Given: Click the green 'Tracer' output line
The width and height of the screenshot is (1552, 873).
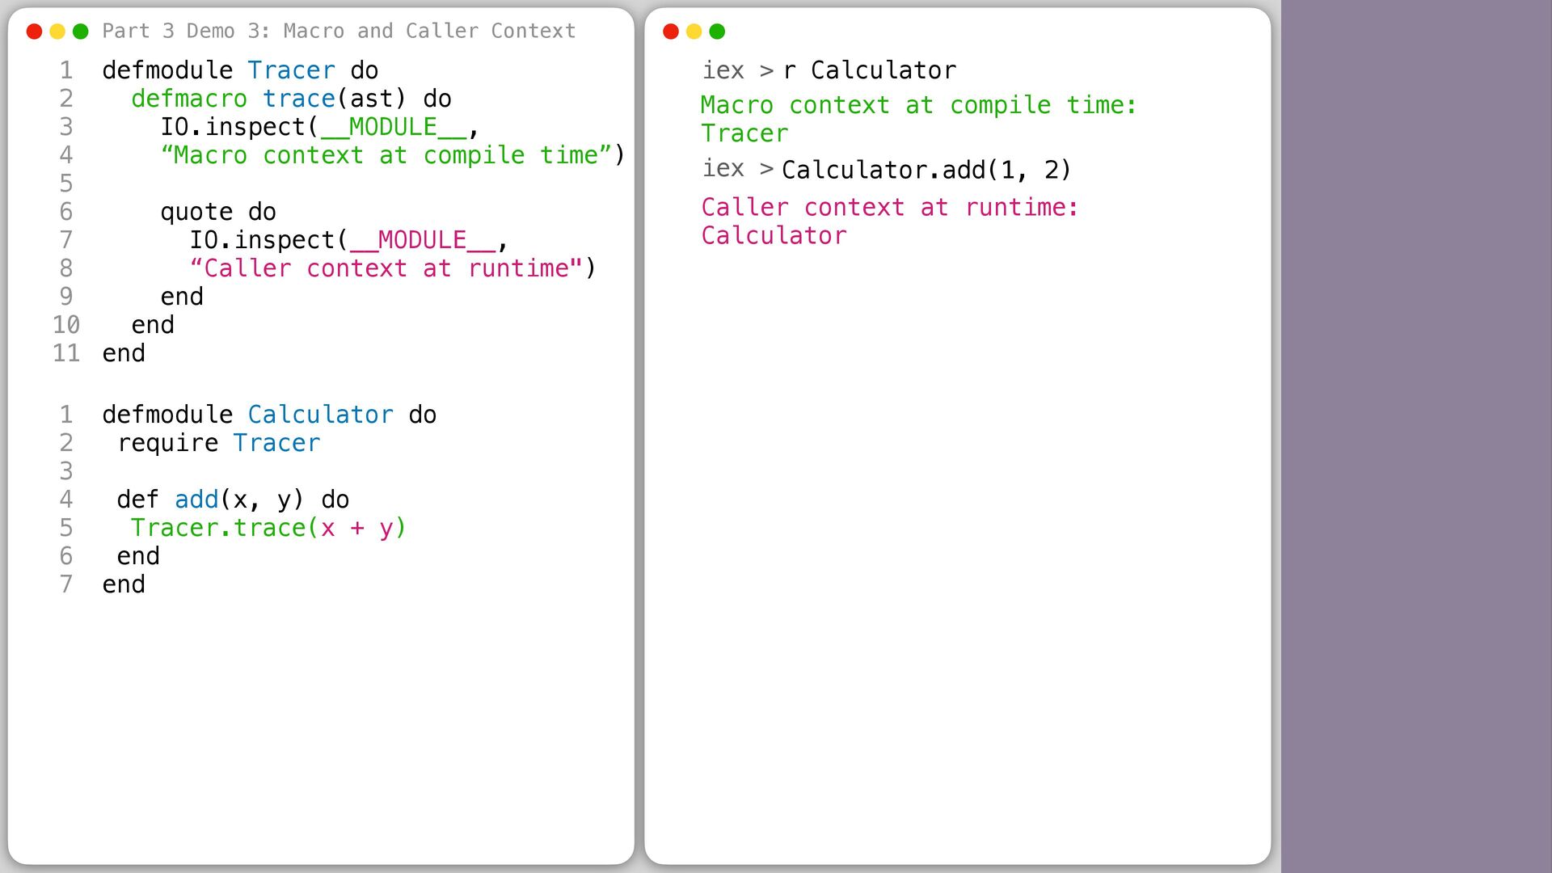Looking at the screenshot, I should 744,133.
